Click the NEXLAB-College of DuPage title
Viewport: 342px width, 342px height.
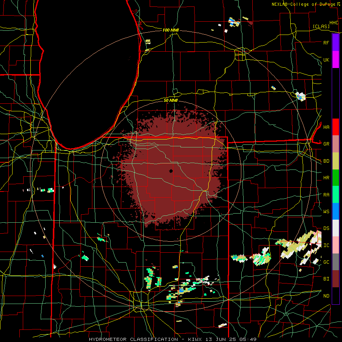click(x=304, y=4)
